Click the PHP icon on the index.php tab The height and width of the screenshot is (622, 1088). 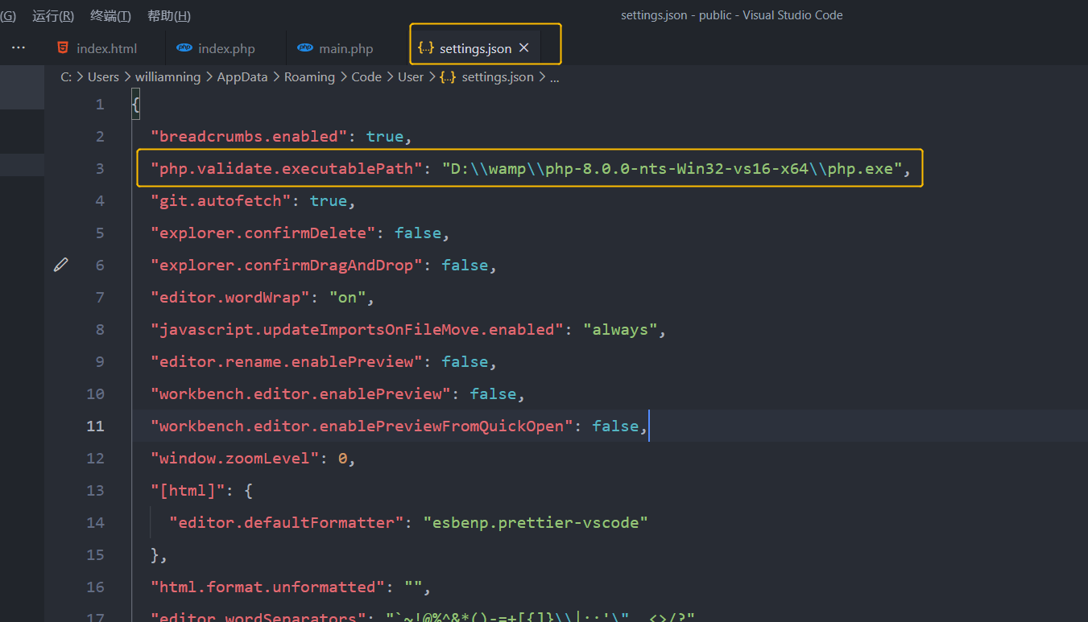[184, 47]
